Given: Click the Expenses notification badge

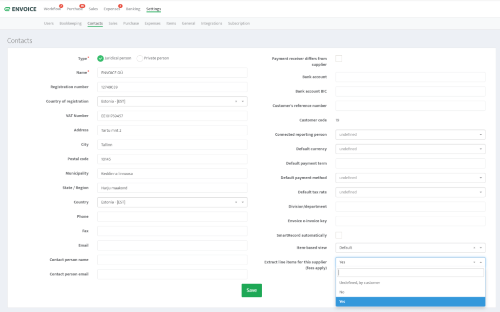Looking at the screenshot, I should click(120, 6).
